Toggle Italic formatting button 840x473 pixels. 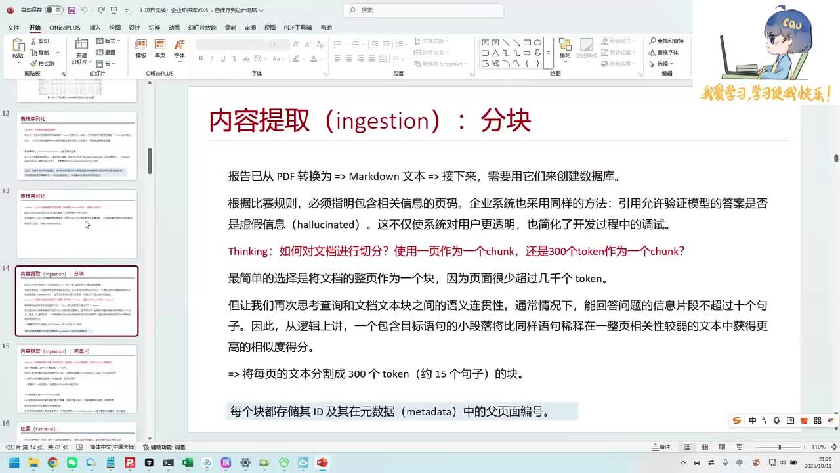pos(212,58)
